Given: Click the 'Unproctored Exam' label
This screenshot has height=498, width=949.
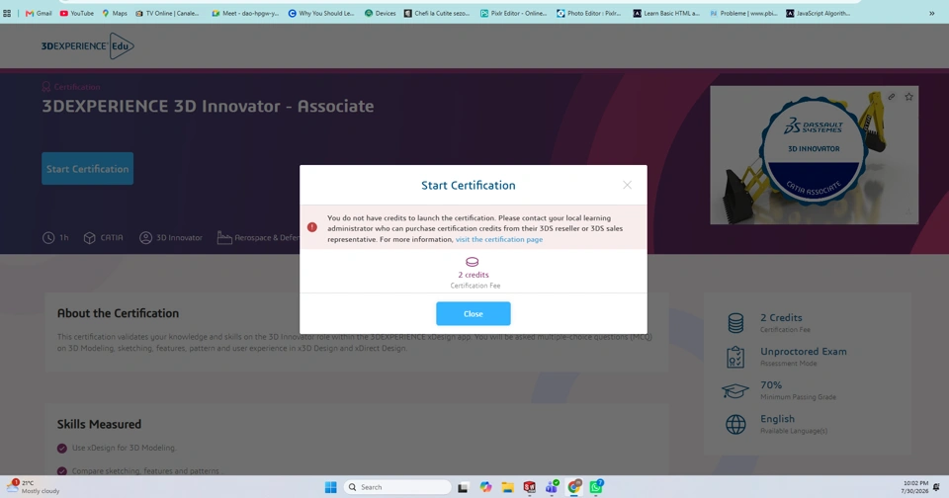Looking at the screenshot, I should pos(803,352).
